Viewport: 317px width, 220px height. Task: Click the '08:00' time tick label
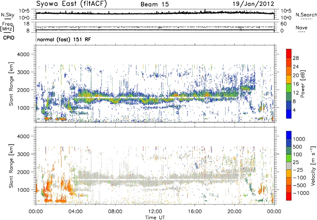(x=115, y=212)
